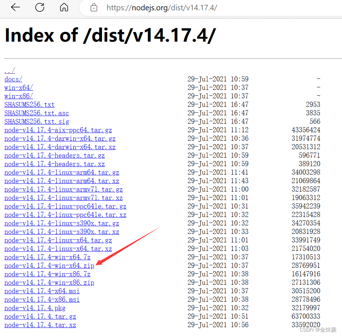Download node-v14.17.4-linux-ppc64le.tar.gz
The image size is (342, 336).
point(66,206)
